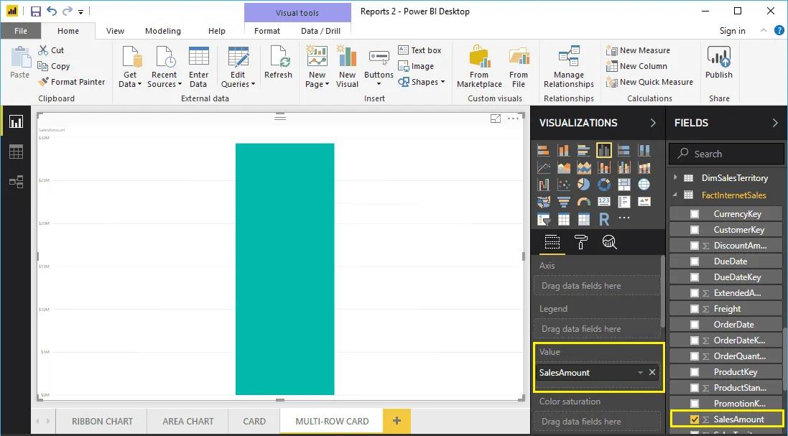788x436 pixels.
Task: Select the pie chart visualization icon
Action: [584, 184]
